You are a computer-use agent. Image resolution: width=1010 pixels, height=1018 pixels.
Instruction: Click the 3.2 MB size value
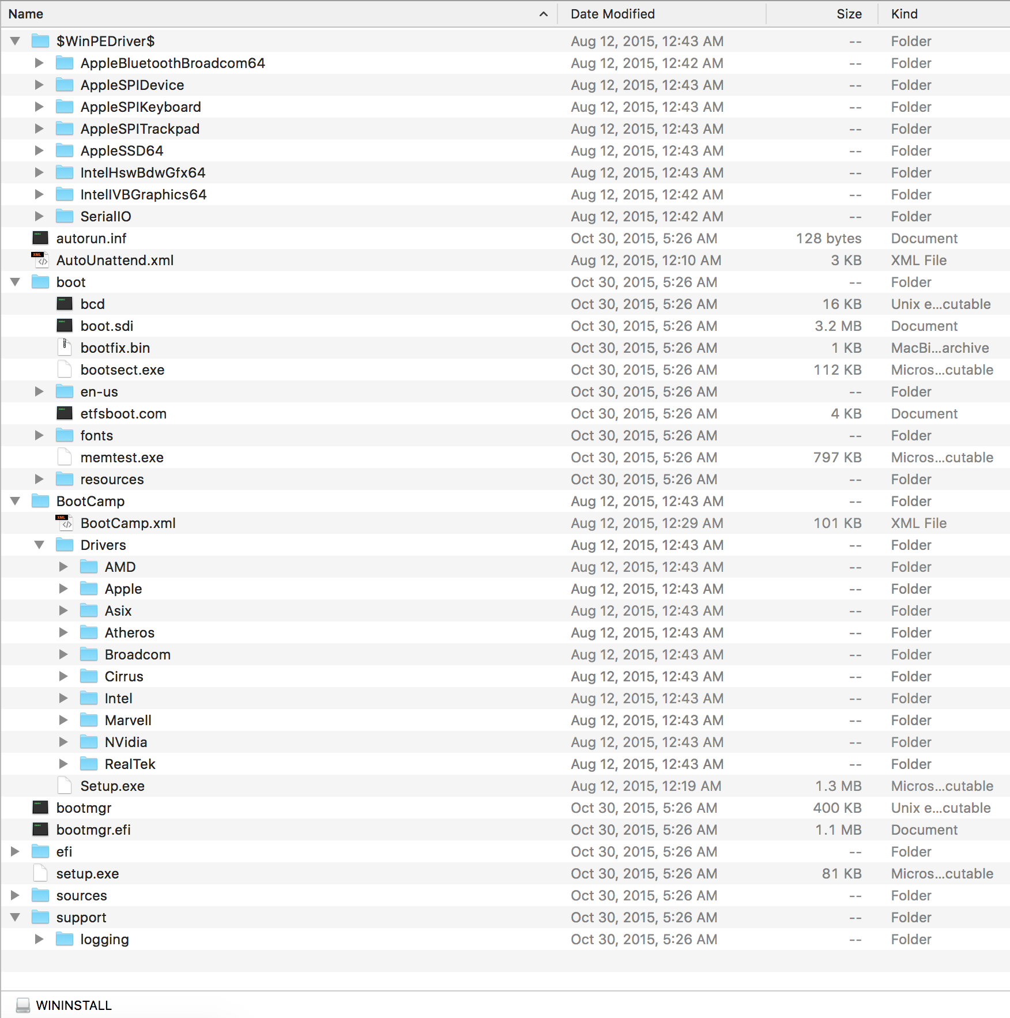(x=838, y=326)
